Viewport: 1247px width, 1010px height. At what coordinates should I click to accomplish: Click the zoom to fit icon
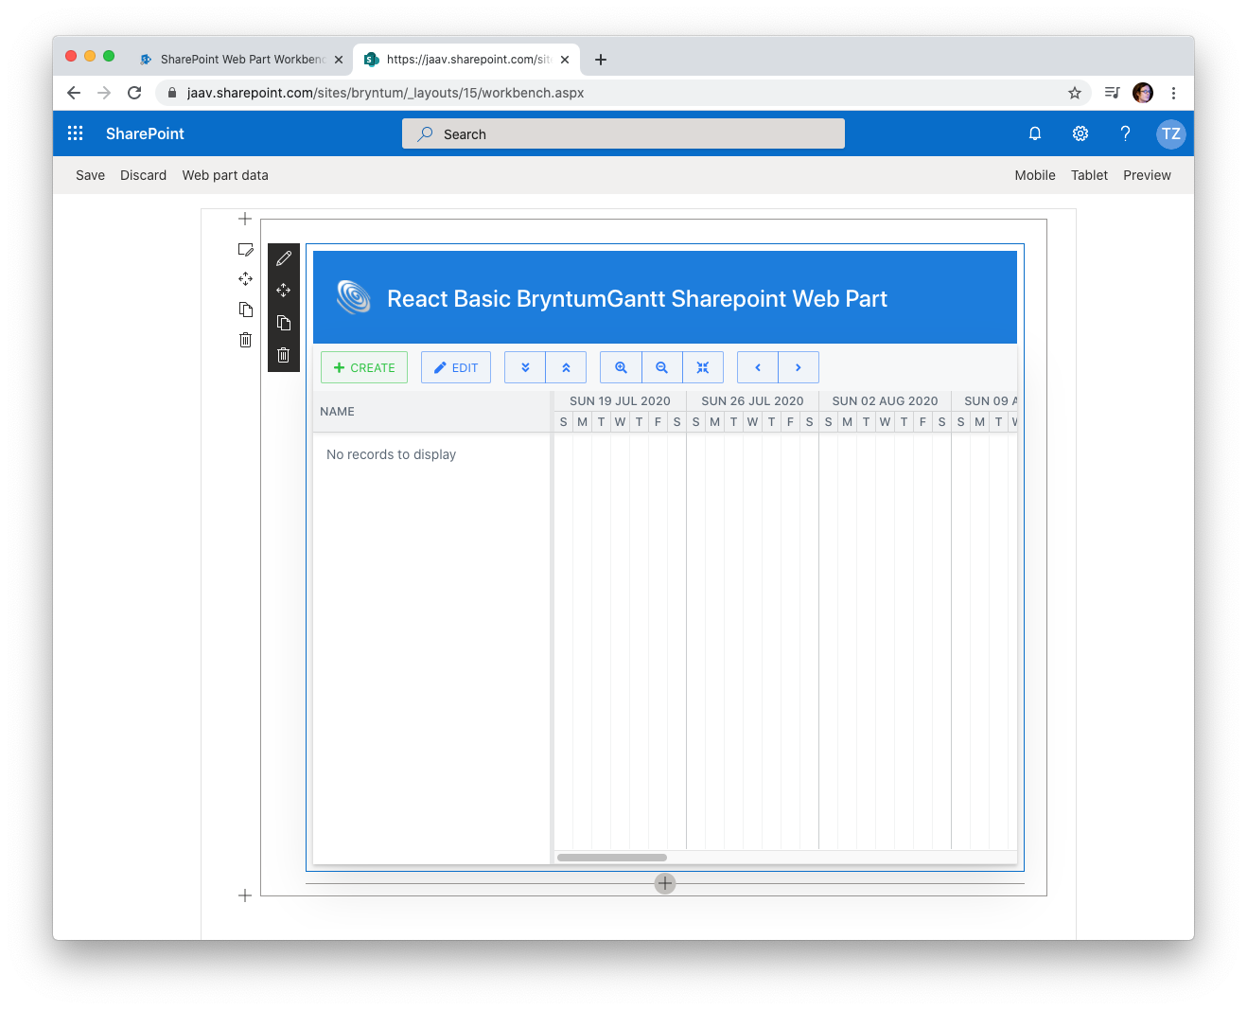click(x=703, y=367)
